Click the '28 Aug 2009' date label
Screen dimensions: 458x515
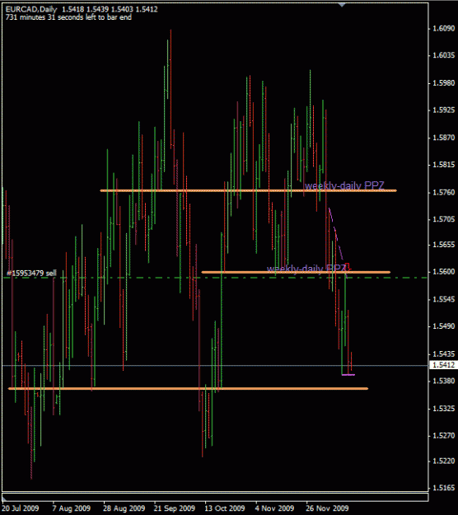124,508
